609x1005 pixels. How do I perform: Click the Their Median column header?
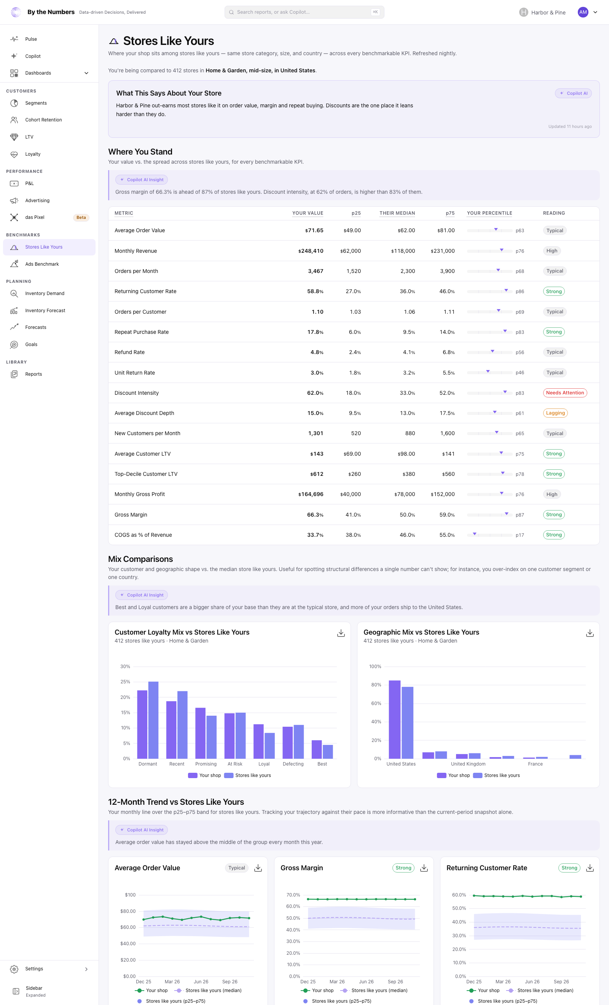(397, 213)
